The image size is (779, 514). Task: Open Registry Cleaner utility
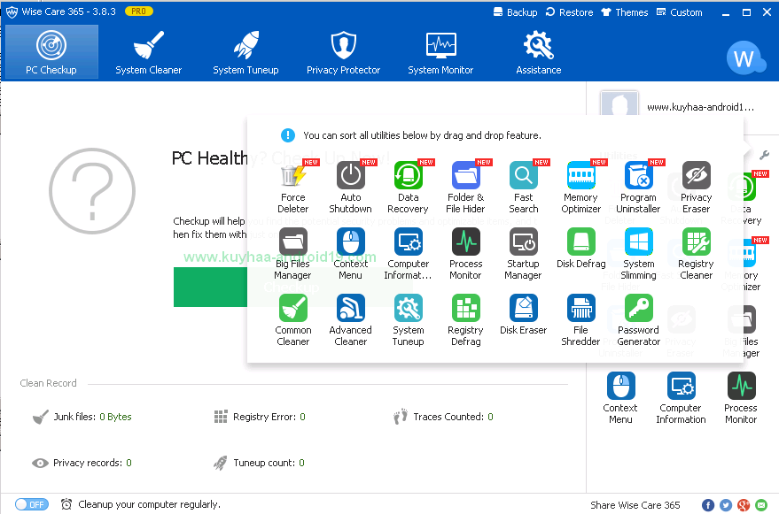696,254
